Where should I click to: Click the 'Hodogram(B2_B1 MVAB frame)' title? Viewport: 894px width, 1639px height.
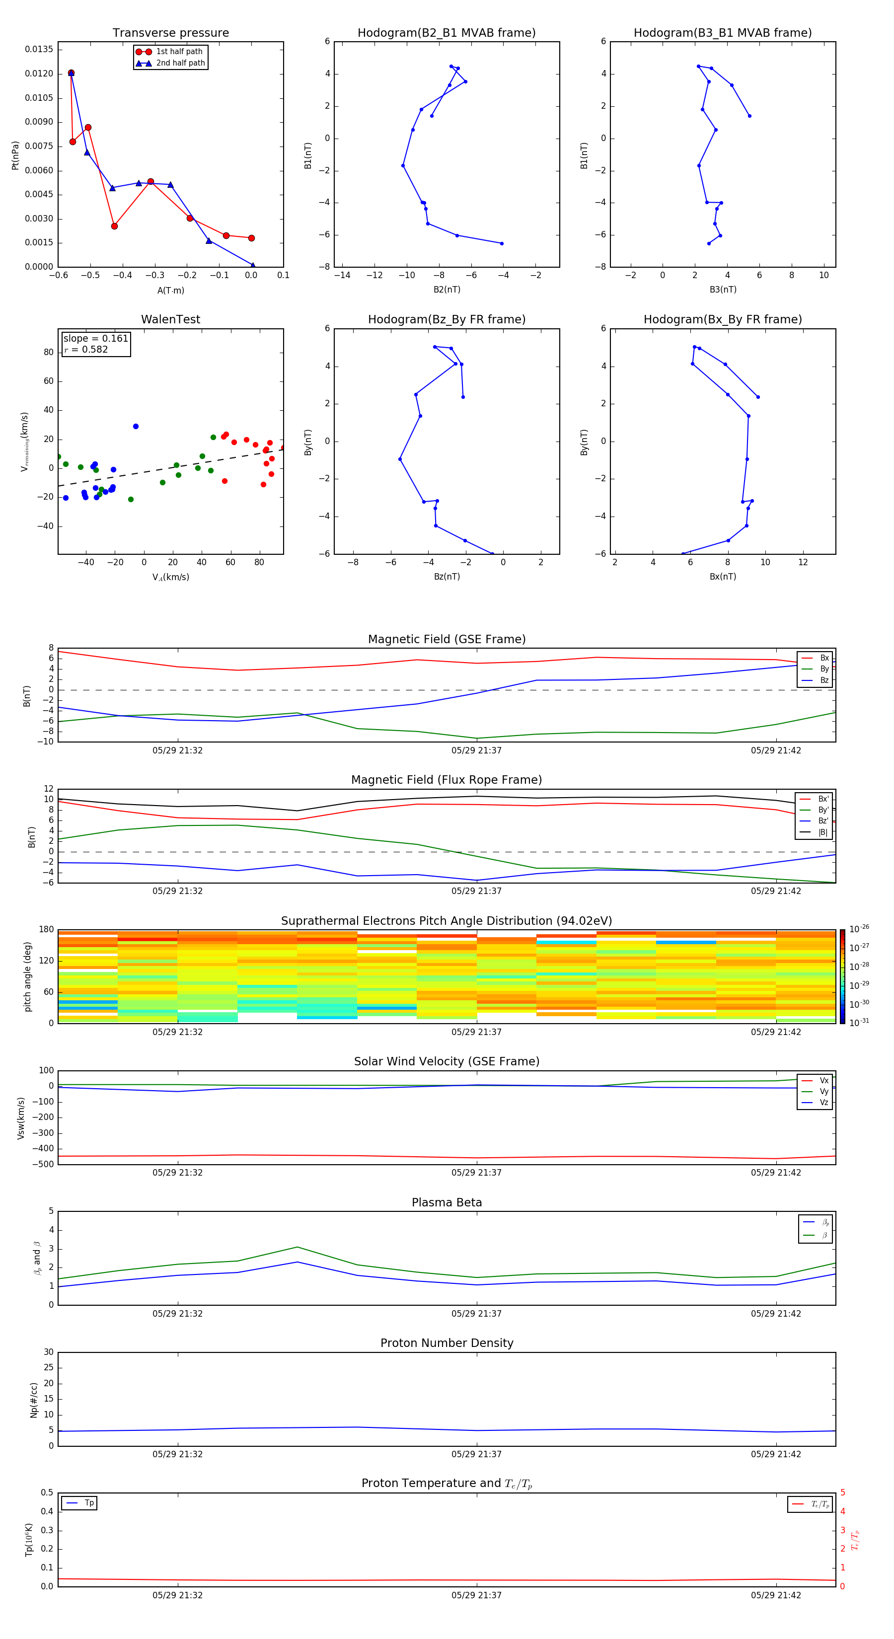(446, 33)
